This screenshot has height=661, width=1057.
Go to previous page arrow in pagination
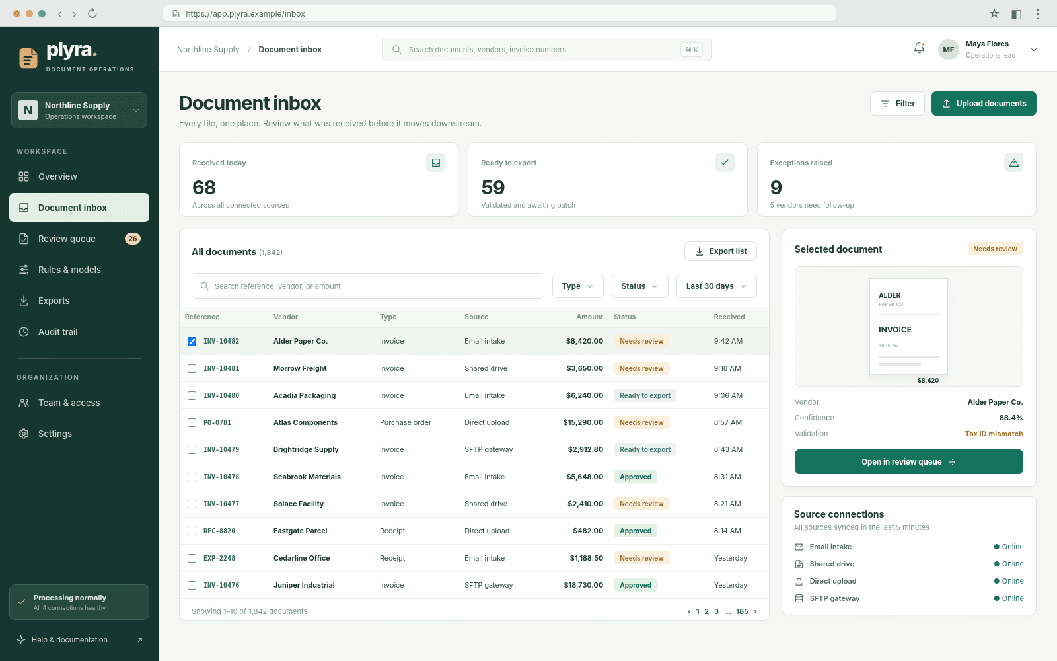(x=689, y=611)
